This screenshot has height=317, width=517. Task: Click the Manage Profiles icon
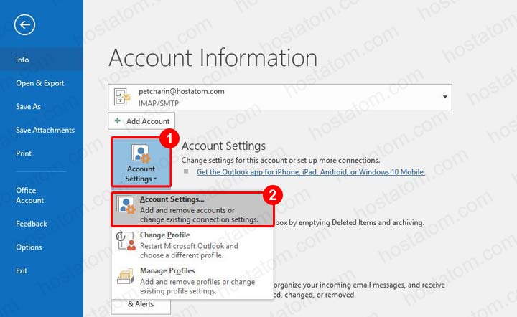tap(126, 276)
